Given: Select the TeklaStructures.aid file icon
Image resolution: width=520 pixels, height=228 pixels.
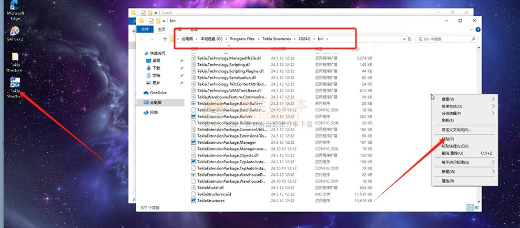Looking at the screenshot, I should [x=193, y=194].
